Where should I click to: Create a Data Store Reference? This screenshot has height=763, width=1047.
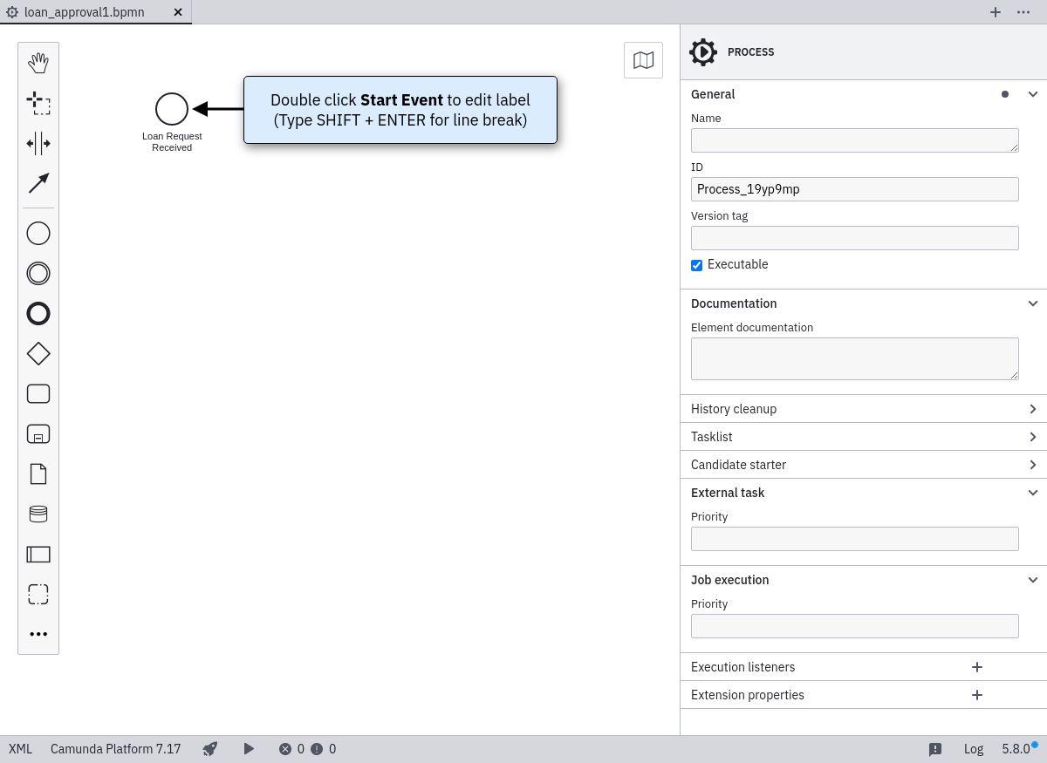[x=38, y=514]
